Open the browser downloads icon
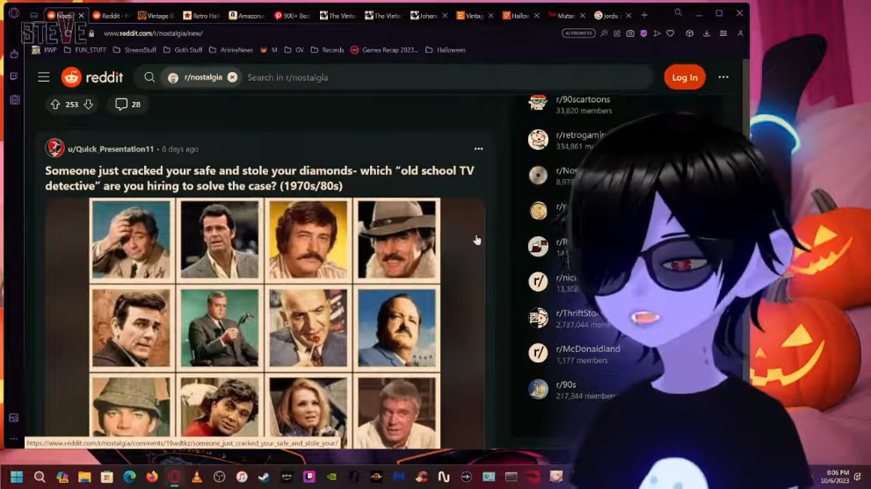Screen dimensions: 871x489 click(707, 33)
